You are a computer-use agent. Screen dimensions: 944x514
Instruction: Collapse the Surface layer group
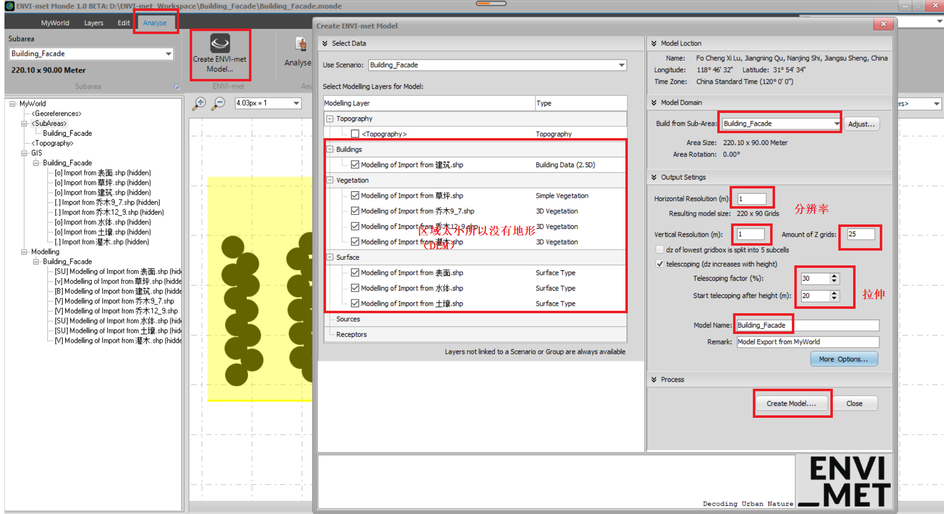330,257
